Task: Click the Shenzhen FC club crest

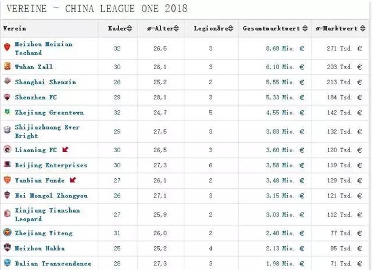Action: click(x=7, y=97)
